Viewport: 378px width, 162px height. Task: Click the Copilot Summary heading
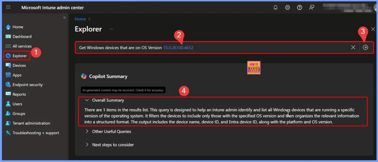[108, 76]
